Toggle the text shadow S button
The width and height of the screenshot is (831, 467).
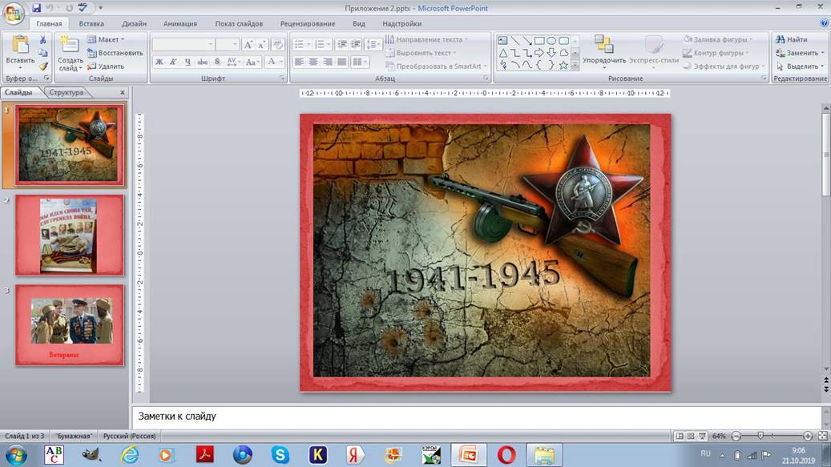click(216, 62)
